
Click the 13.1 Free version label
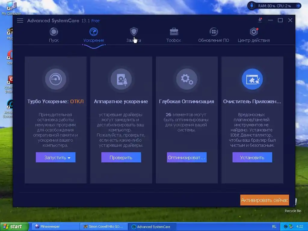point(90,21)
